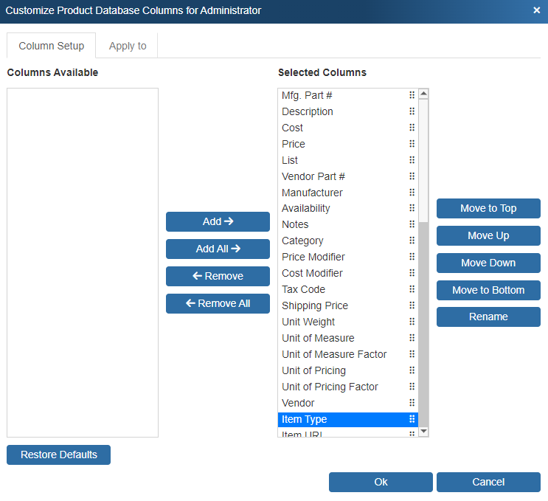Click the drag handle beside Mfg. Part #
Image resolution: width=548 pixels, height=501 pixels.
412,95
